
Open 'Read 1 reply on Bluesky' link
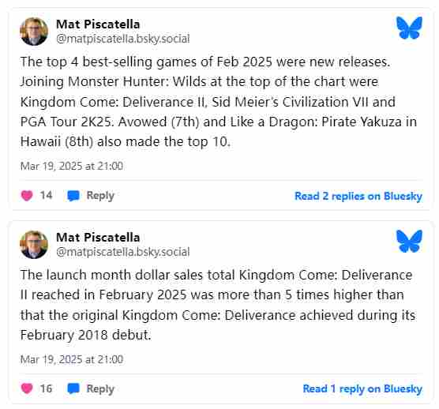(362, 388)
